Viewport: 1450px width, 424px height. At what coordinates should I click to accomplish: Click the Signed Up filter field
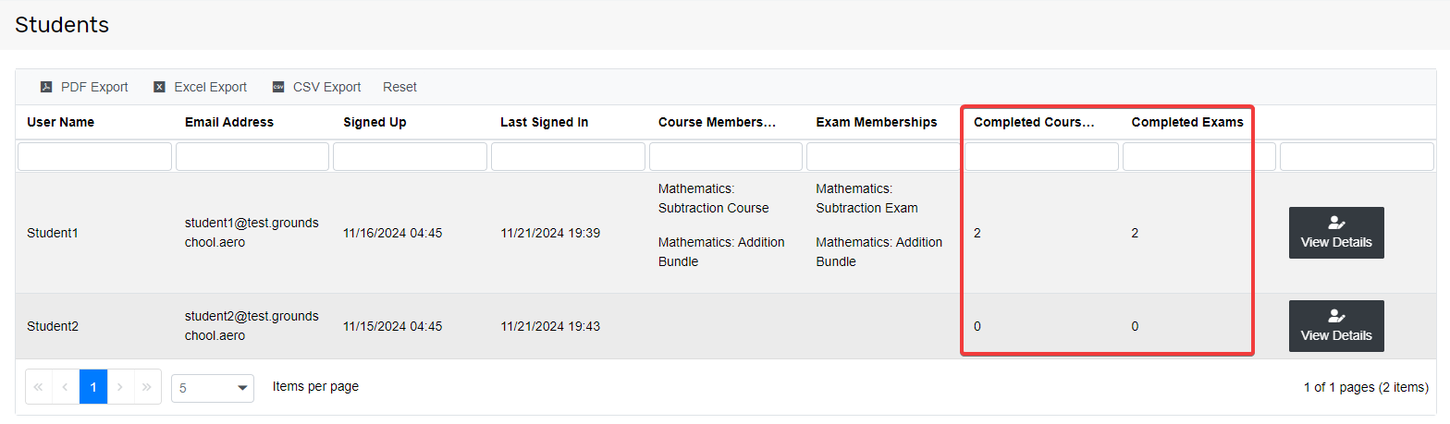[410, 156]
